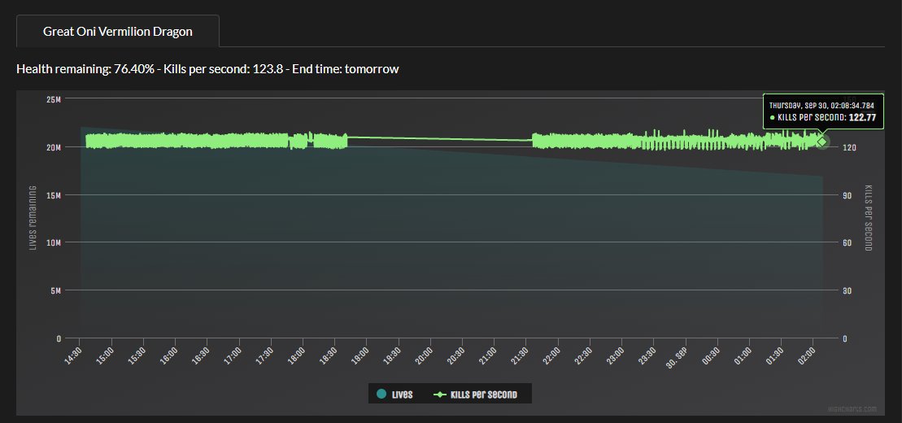
Task: Click the highlighted diamond data point
Action: (x=822, y=142)
